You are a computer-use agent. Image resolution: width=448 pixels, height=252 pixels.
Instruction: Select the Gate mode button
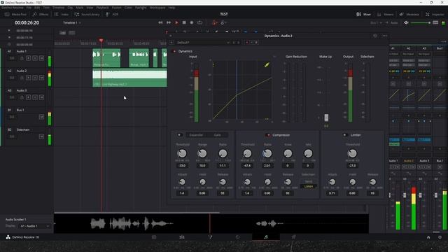pos(218,135)
